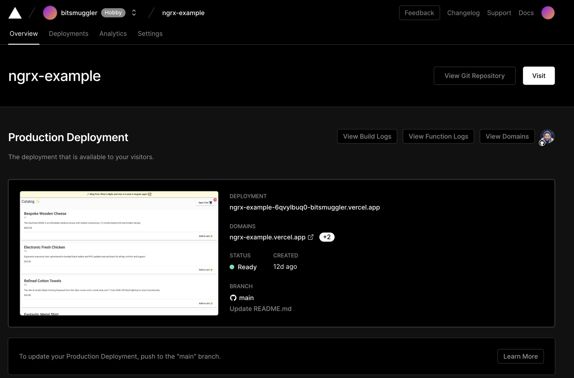Open the Docs link

pos(526,13)
